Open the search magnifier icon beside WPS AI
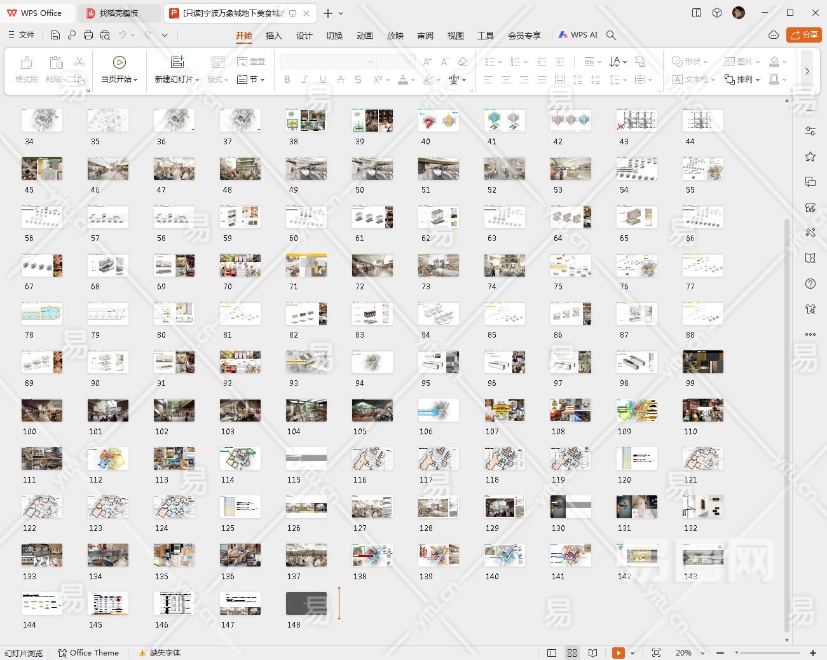 point(611,35)
